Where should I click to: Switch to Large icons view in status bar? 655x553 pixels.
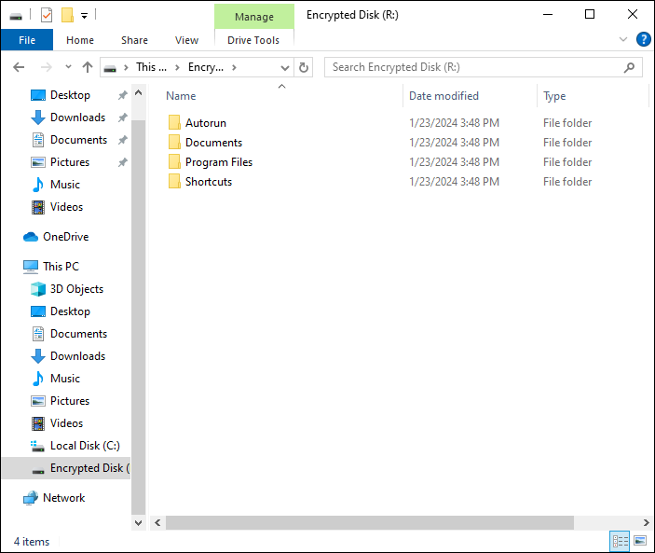pos(640,541)
